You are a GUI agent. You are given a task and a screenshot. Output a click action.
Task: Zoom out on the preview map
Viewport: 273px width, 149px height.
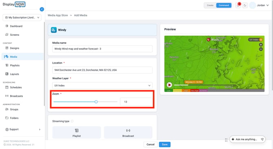pos(261,49)
